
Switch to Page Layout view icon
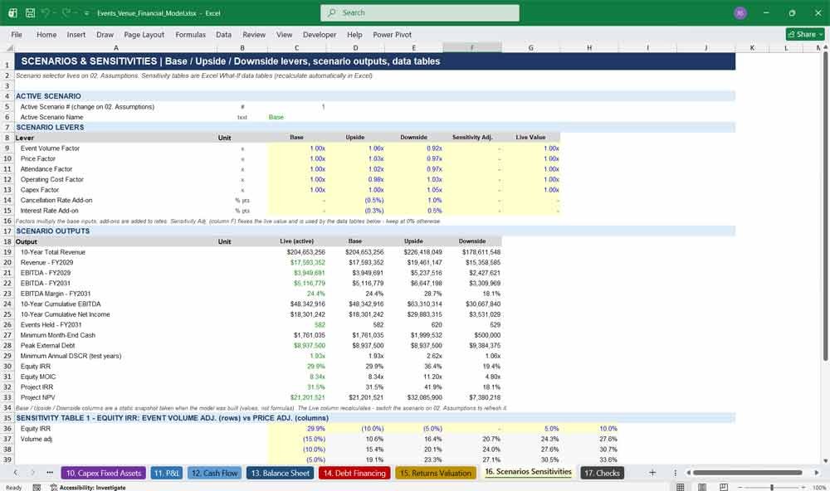click(702, 487)
